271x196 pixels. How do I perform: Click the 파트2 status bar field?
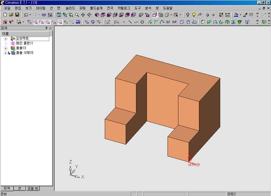point(248,194)
